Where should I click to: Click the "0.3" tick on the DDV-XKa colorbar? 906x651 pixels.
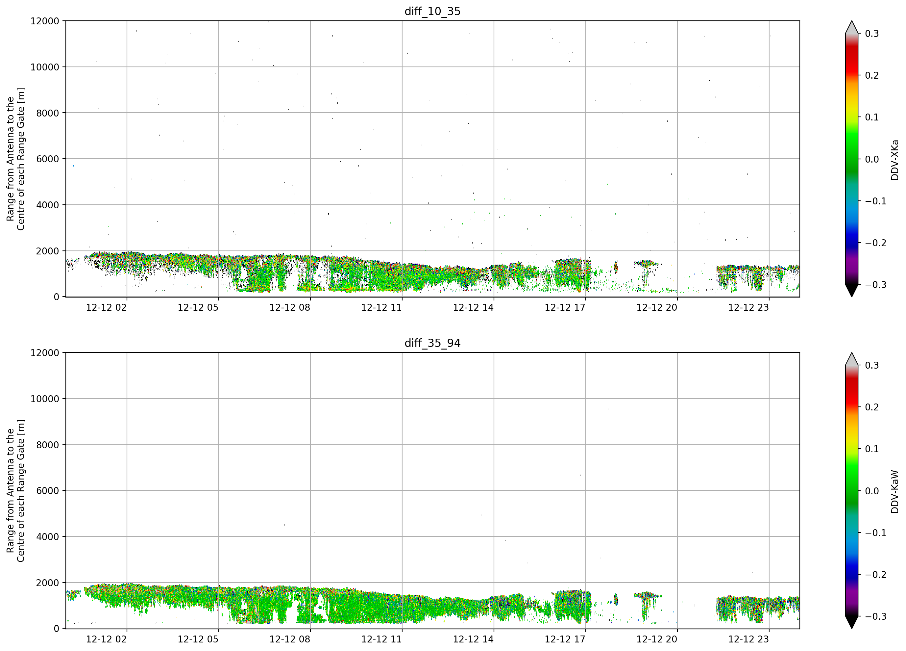pyautogui.click(x=872, y=34)
